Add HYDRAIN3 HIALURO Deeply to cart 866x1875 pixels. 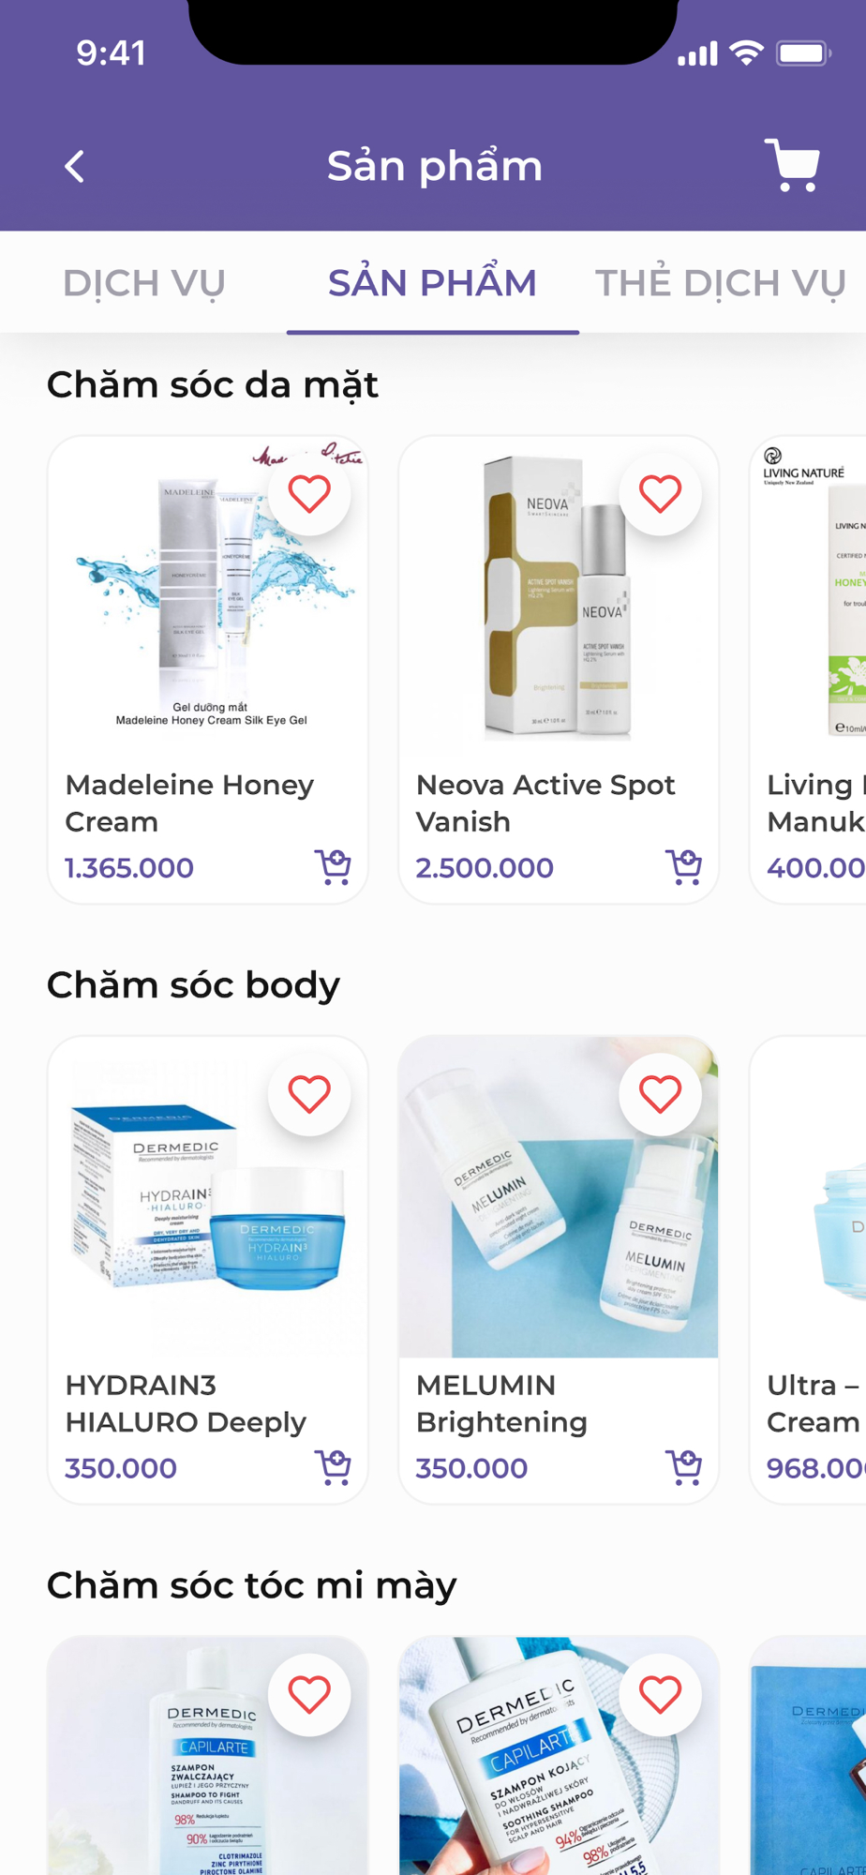click(333, 1466)
